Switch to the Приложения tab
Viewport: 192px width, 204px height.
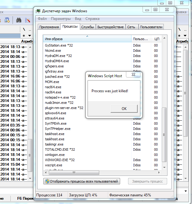(x=49, y=27)
